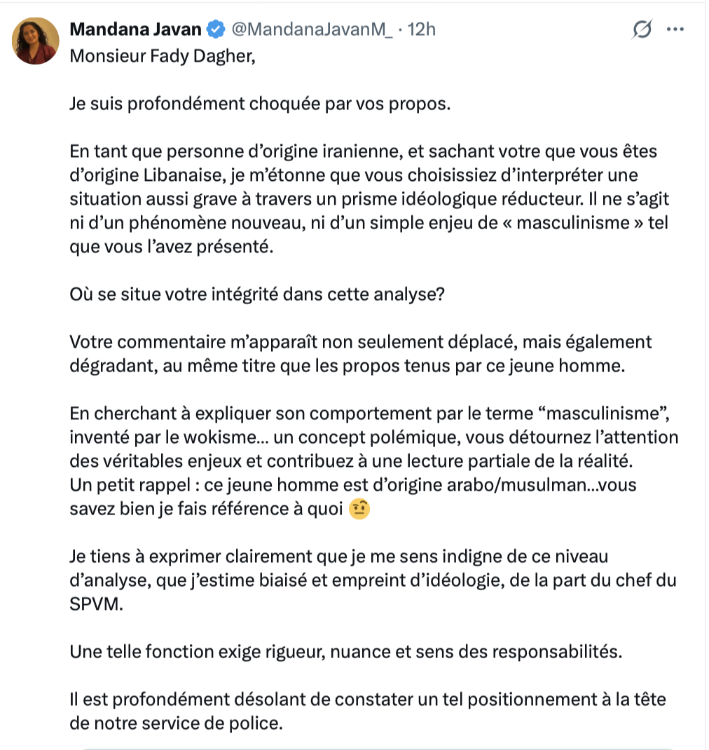Click the blue verified badge
The width and height of the screenshot is (709, 750).
(x=216, y=29)
